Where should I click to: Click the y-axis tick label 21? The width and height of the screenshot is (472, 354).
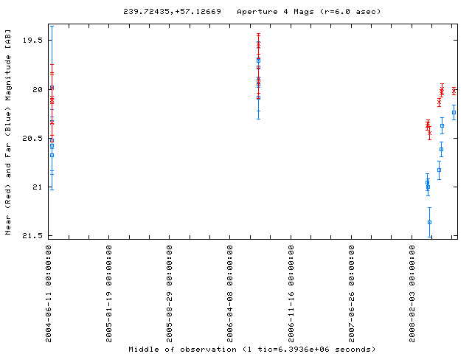pyautogui.click(x=38, y=187)
